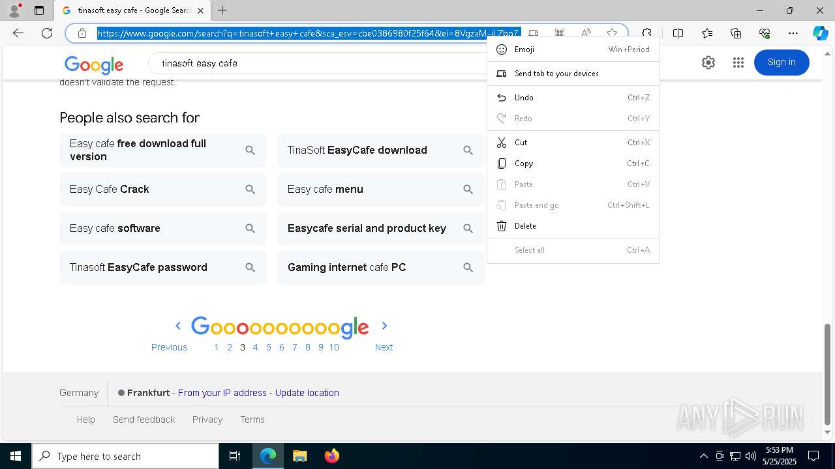Open the Help footer link
Screen dimensions: 835x469
[x=85, y=419]
